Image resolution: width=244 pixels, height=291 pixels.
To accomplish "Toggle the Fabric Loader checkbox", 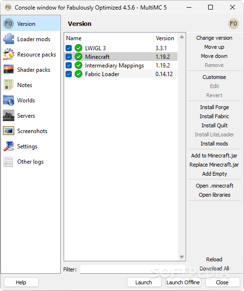I will pos(68,74).
